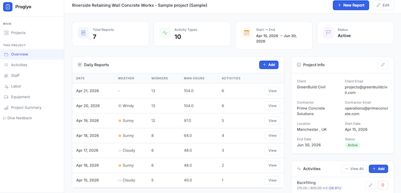The image size is (401, 193).
Task: View the Apr 20, 2026 report
Action: point(272,106)
